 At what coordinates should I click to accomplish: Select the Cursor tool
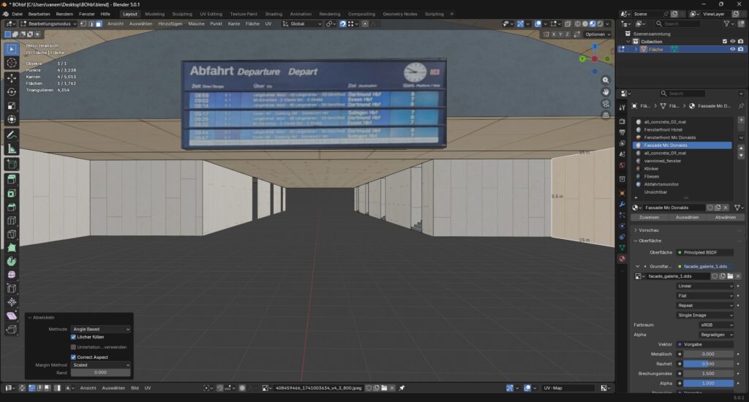[x=12, y=63]
